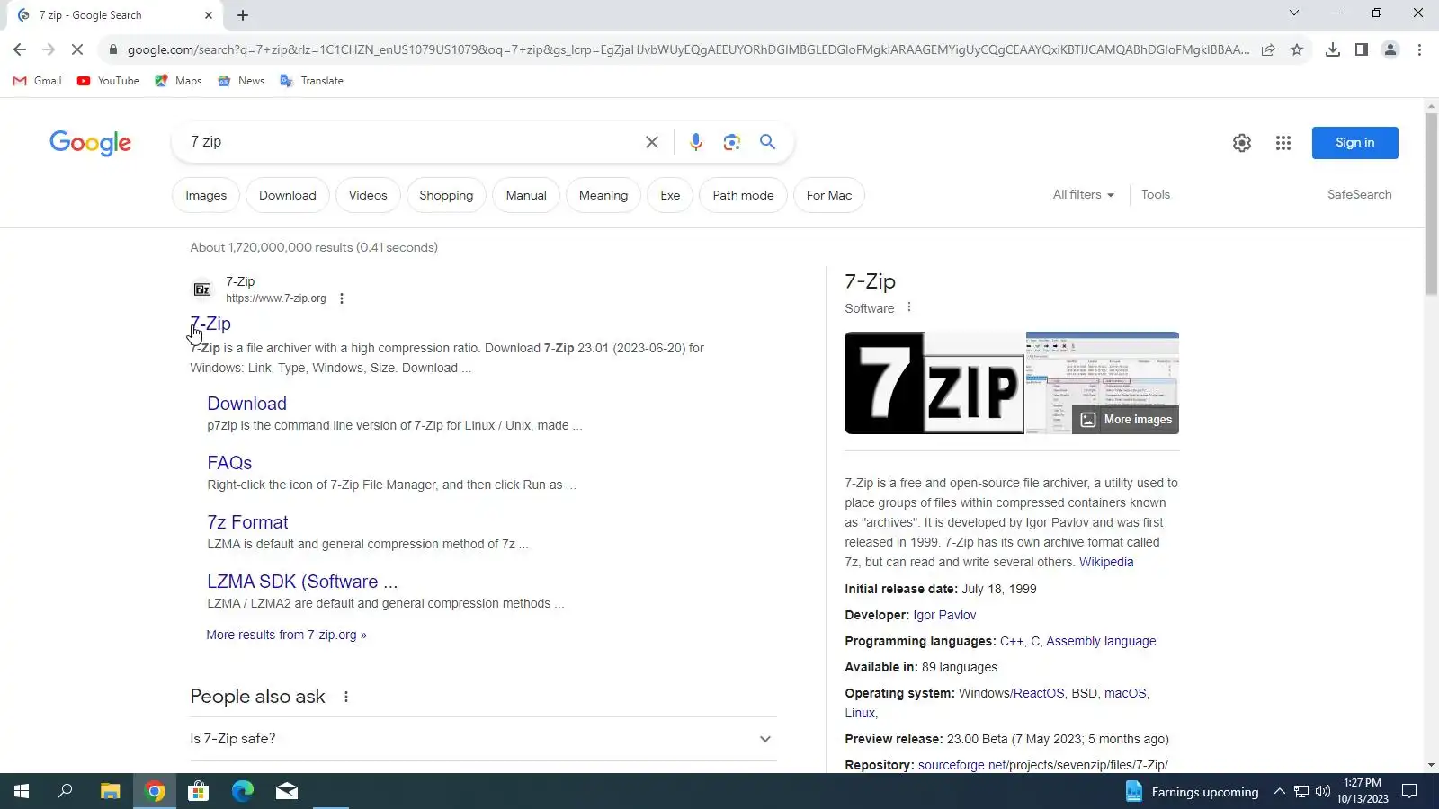Open more options for 7-zip.org result

pyautogui.click(x=342, y=298)
